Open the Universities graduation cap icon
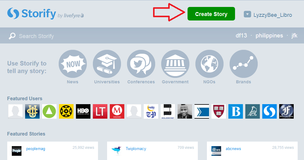The height and width of the screenshot is (160, 304). (107, 64)
